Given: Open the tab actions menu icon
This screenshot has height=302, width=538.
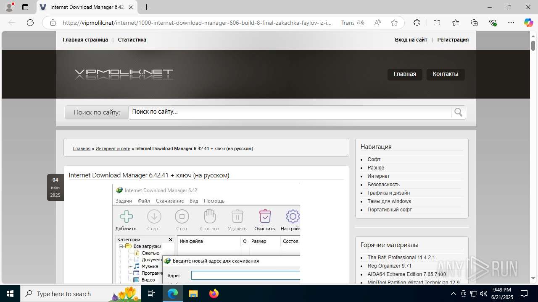Looking at the screenshot, I should (25, 7).
